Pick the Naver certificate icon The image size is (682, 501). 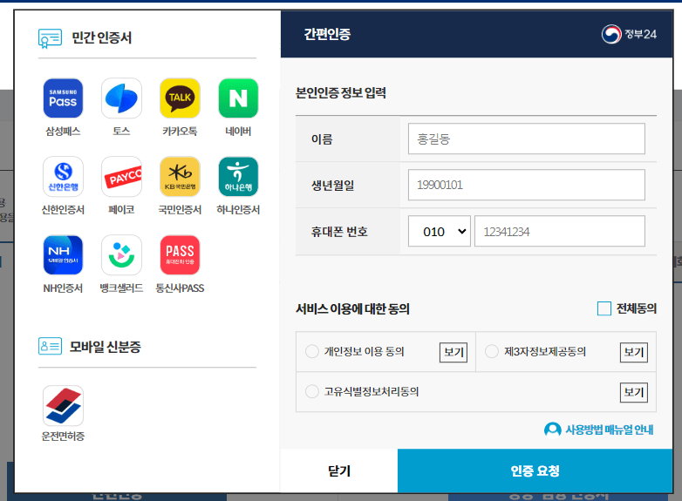pyautogui.click(x=238, y=98)
